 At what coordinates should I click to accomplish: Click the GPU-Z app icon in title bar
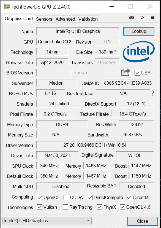[7, 7]
